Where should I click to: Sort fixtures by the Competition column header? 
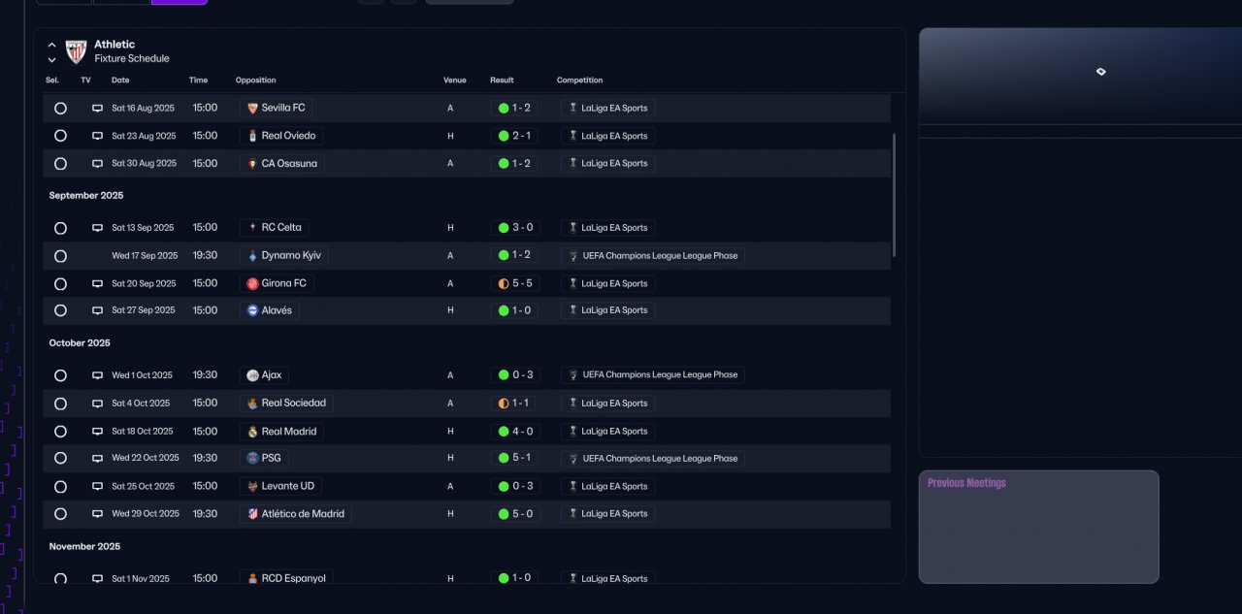(x=579, y=81)
